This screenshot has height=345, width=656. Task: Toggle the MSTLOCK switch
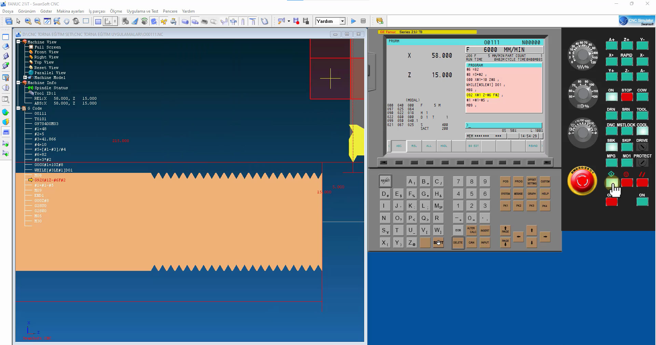tap(627, 131)
